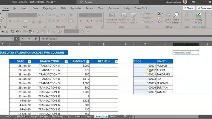Expand the Insert cells dropdown
The width and height of the screenshot is (212, 119).
click(x=152, y=14)
